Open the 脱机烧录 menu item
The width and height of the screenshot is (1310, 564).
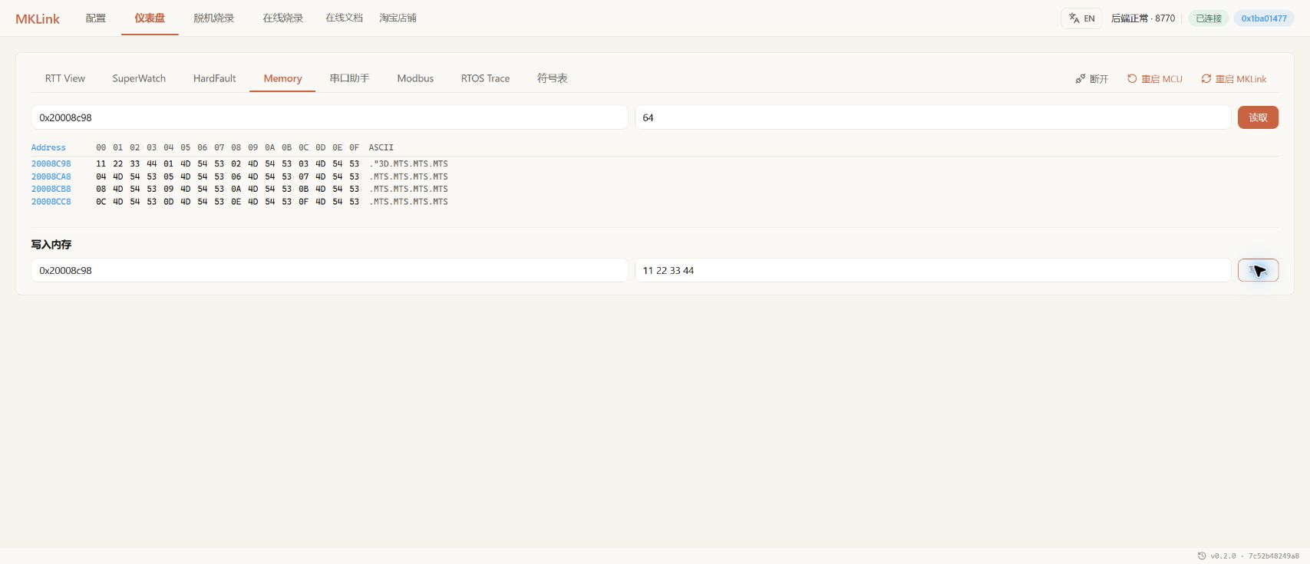214,18
